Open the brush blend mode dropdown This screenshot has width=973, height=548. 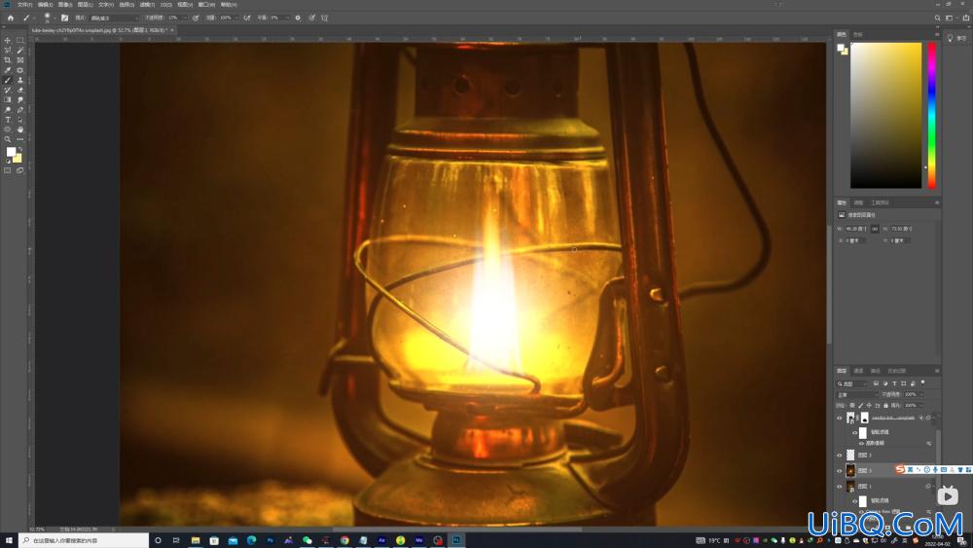click(x=114, y=18)
